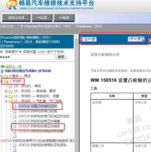
Task: Open the 0 整车 — 概述 folder icon
Action: tap(6, 76)
